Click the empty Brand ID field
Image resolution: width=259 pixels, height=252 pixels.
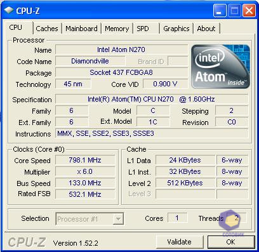tap(178, 61)
